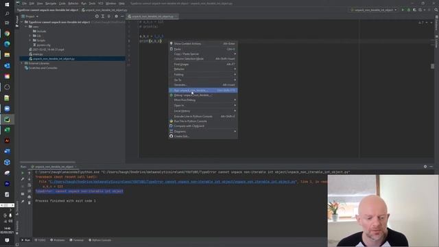Open the View menu

coord(40,3)
